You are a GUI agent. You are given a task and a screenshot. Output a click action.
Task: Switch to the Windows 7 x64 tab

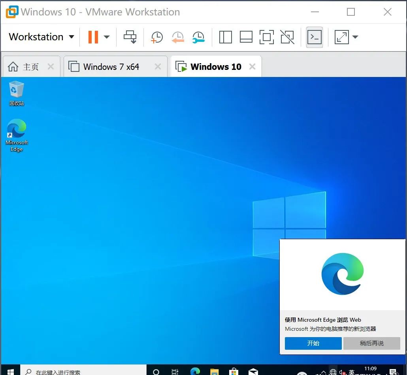111,66
